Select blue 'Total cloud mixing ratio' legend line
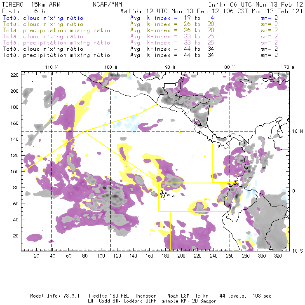This screenshot has height=305, width=305. (x=43, y=18)
